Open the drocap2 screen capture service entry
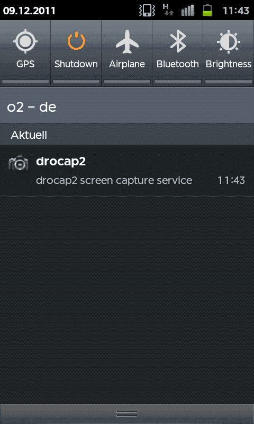The width and height of the screenshot is (254, 424). pyautogui.click(x=127, y=170)
